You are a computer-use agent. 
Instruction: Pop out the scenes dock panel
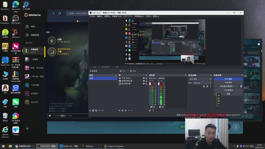116,75
